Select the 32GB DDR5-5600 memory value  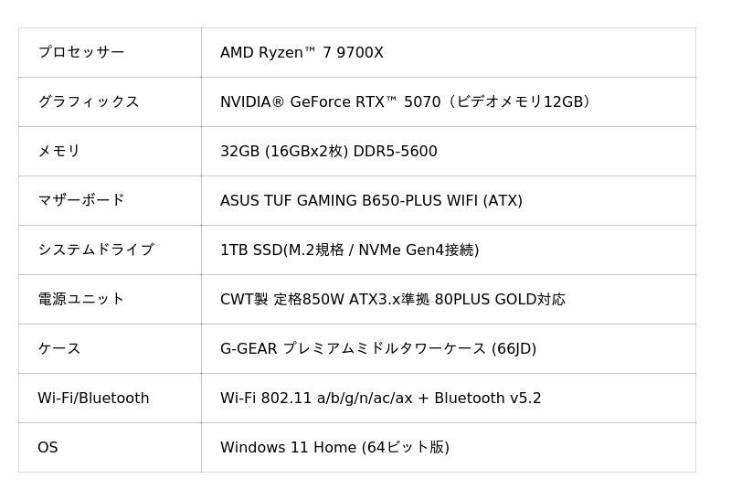[x=328, y=151]
